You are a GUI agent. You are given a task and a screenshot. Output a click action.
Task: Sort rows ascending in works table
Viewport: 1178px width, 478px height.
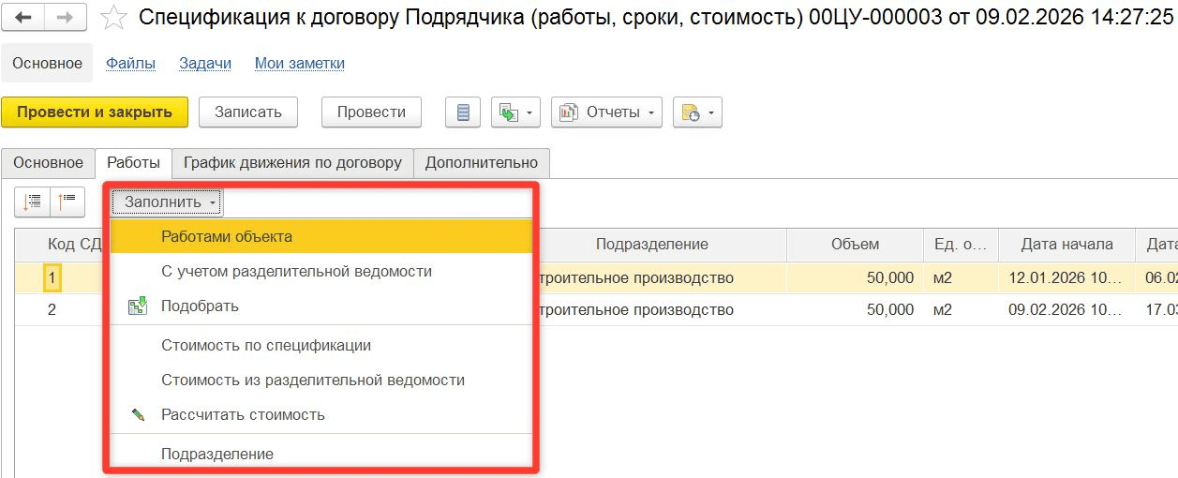pyautogui.click(x=33, y=202)
